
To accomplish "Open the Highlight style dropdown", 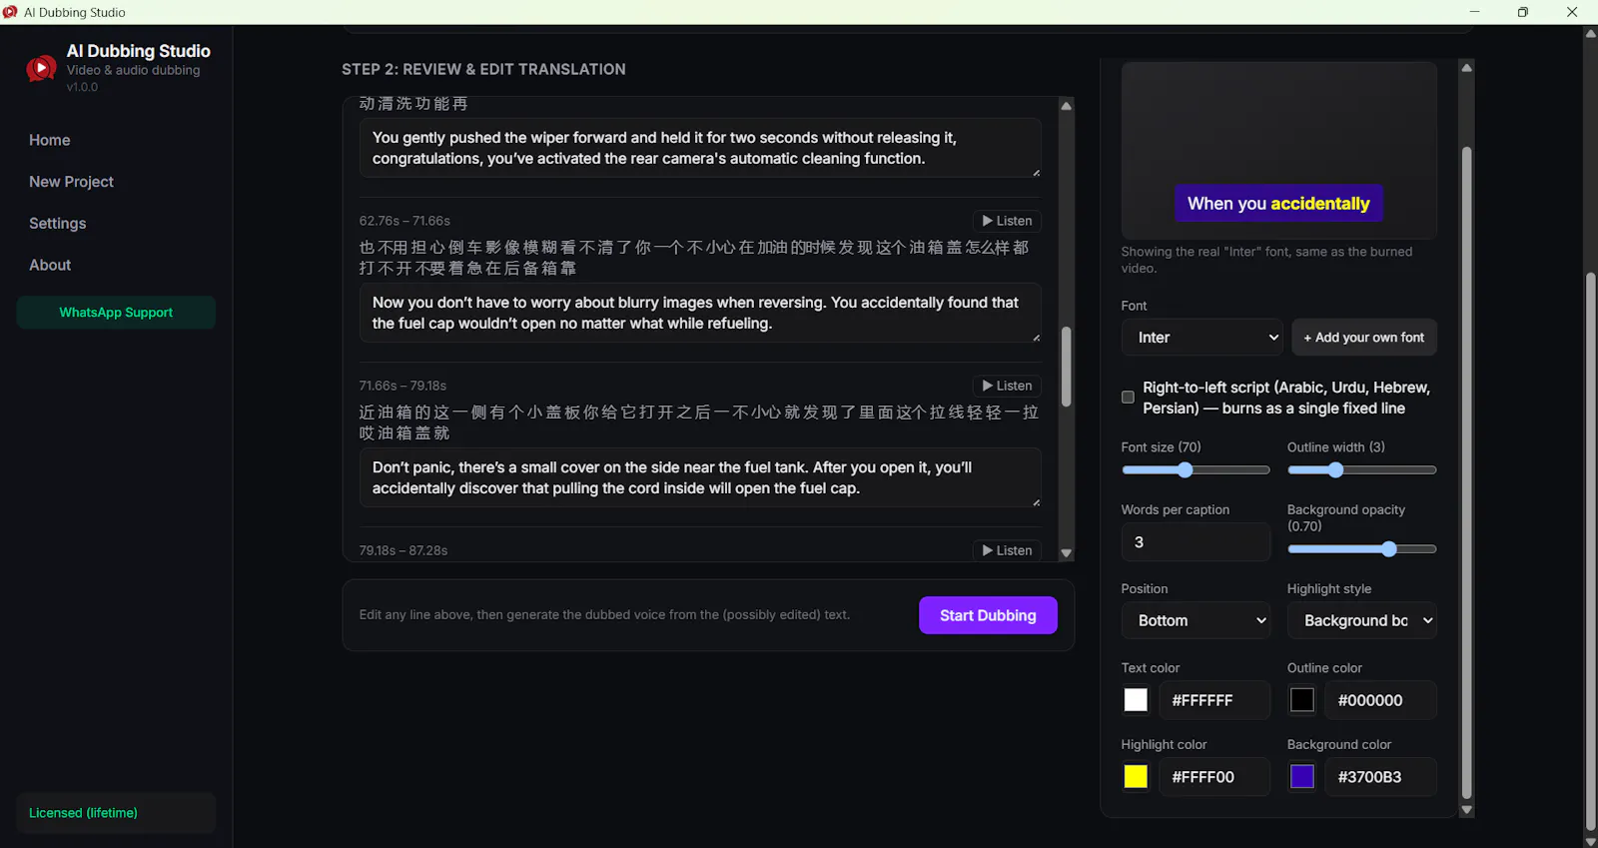I will pos(1361,620).
